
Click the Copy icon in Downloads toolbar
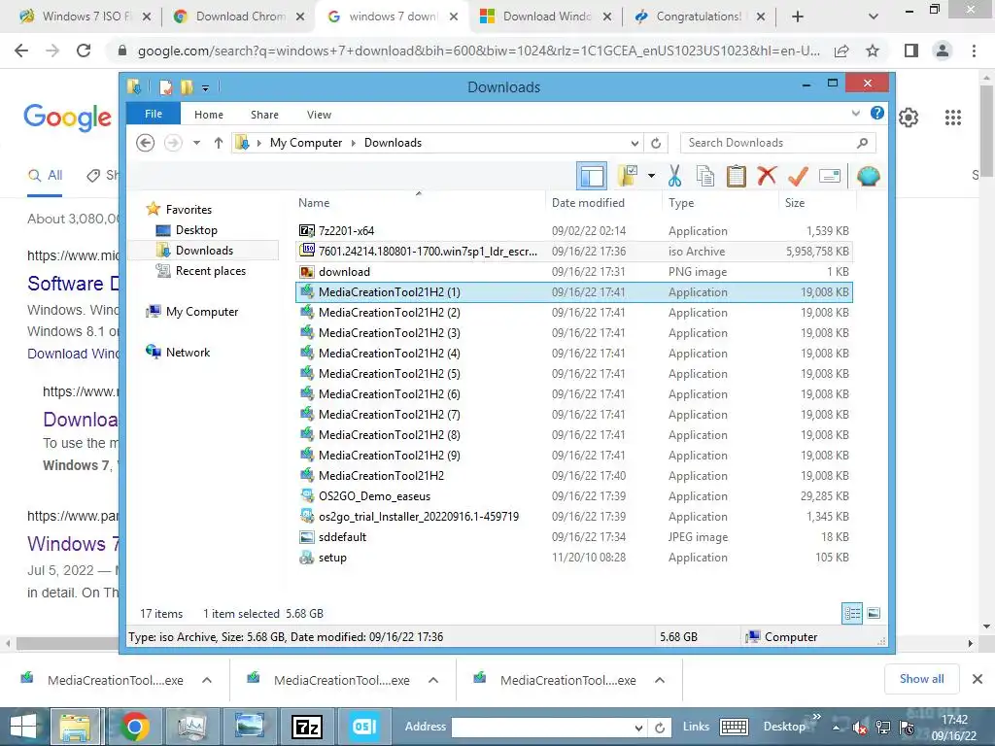tap(705, 176)
